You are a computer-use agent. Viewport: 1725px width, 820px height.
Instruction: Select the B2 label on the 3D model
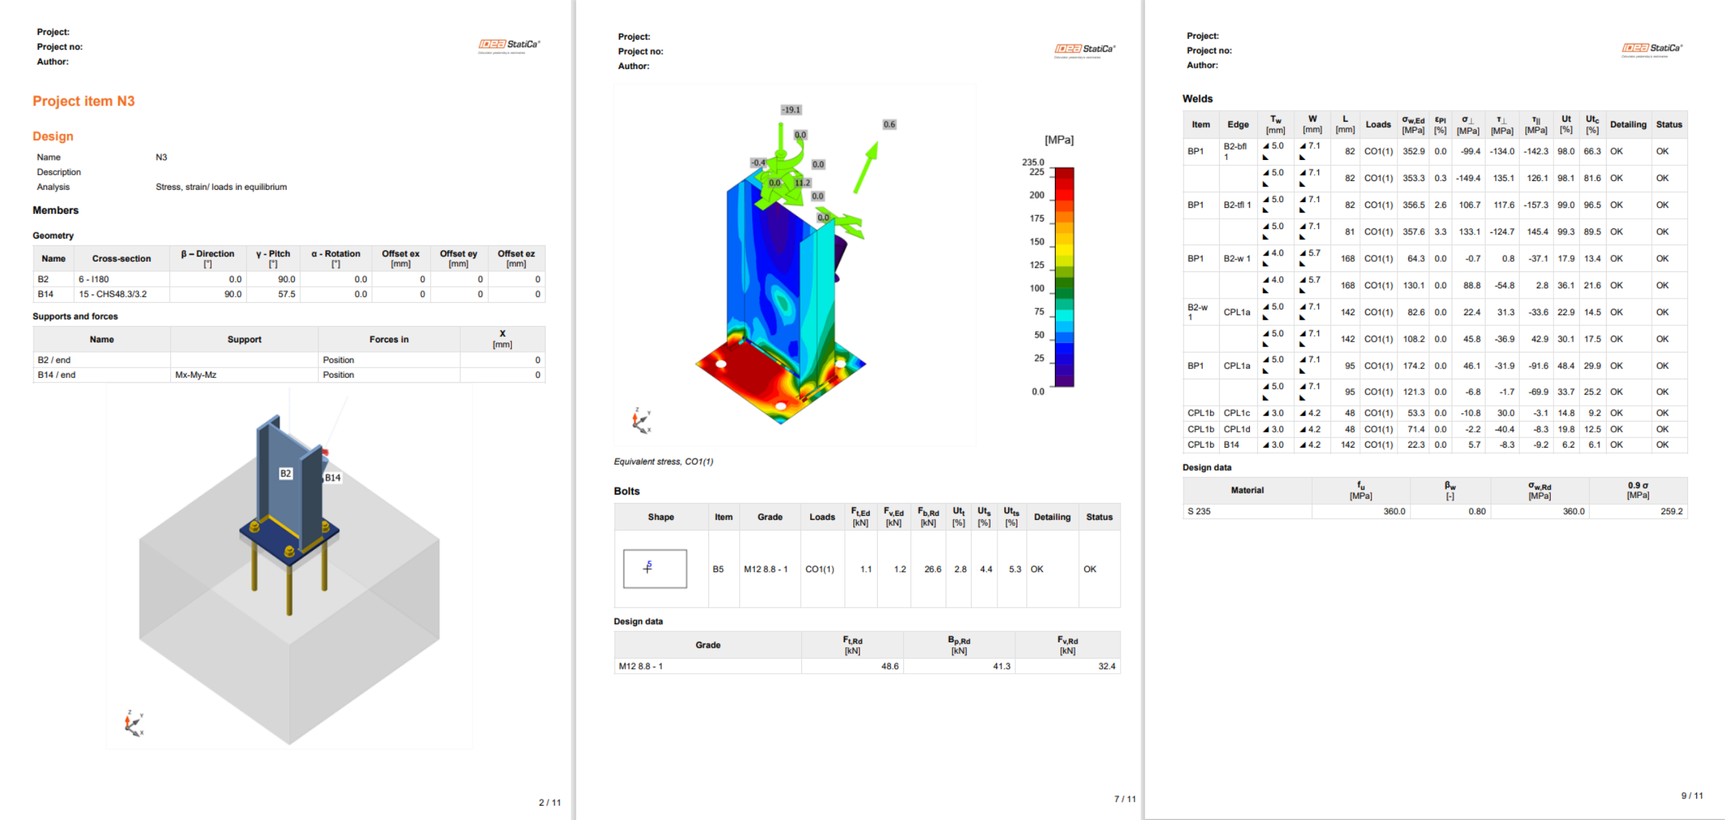286,474
